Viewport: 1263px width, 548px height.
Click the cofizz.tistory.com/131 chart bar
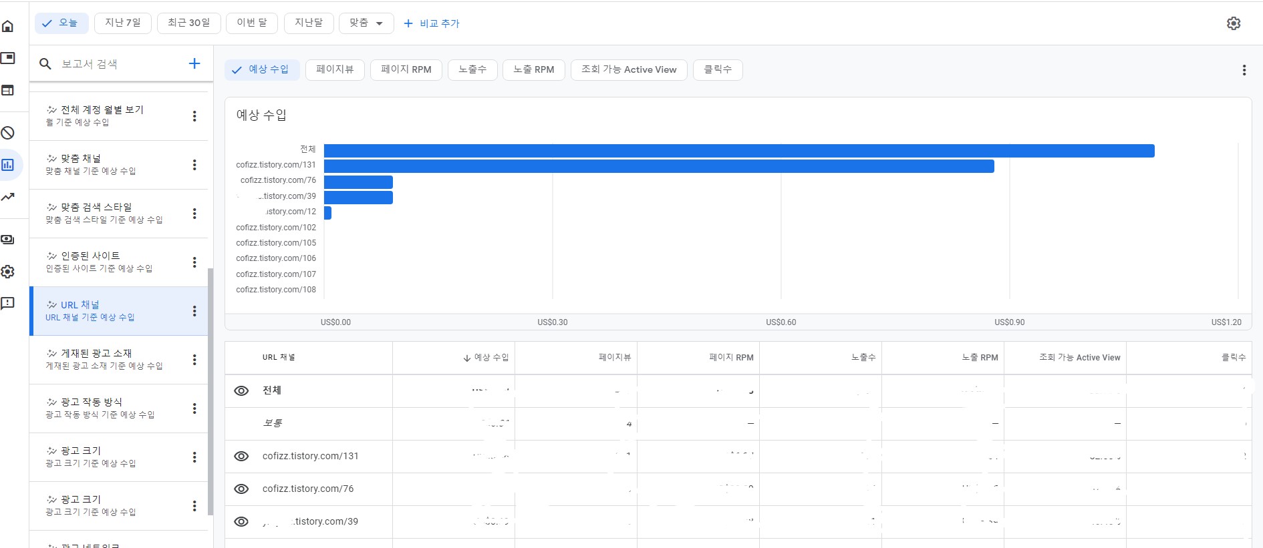pyautogui.click(x=659, y=166)
